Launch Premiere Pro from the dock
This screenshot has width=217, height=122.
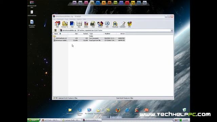point(75,3)
